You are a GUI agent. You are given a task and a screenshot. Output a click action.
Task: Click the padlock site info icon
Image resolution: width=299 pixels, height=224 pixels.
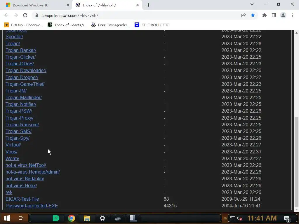[x=37, y=15]
